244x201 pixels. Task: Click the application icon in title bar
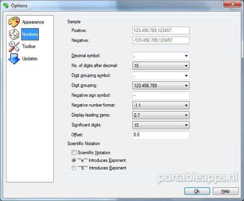(5, 5)
